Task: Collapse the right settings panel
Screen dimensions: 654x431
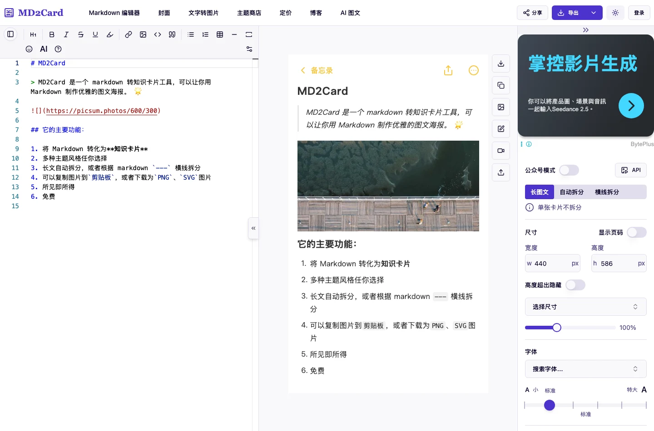Action: click(586, 30)
